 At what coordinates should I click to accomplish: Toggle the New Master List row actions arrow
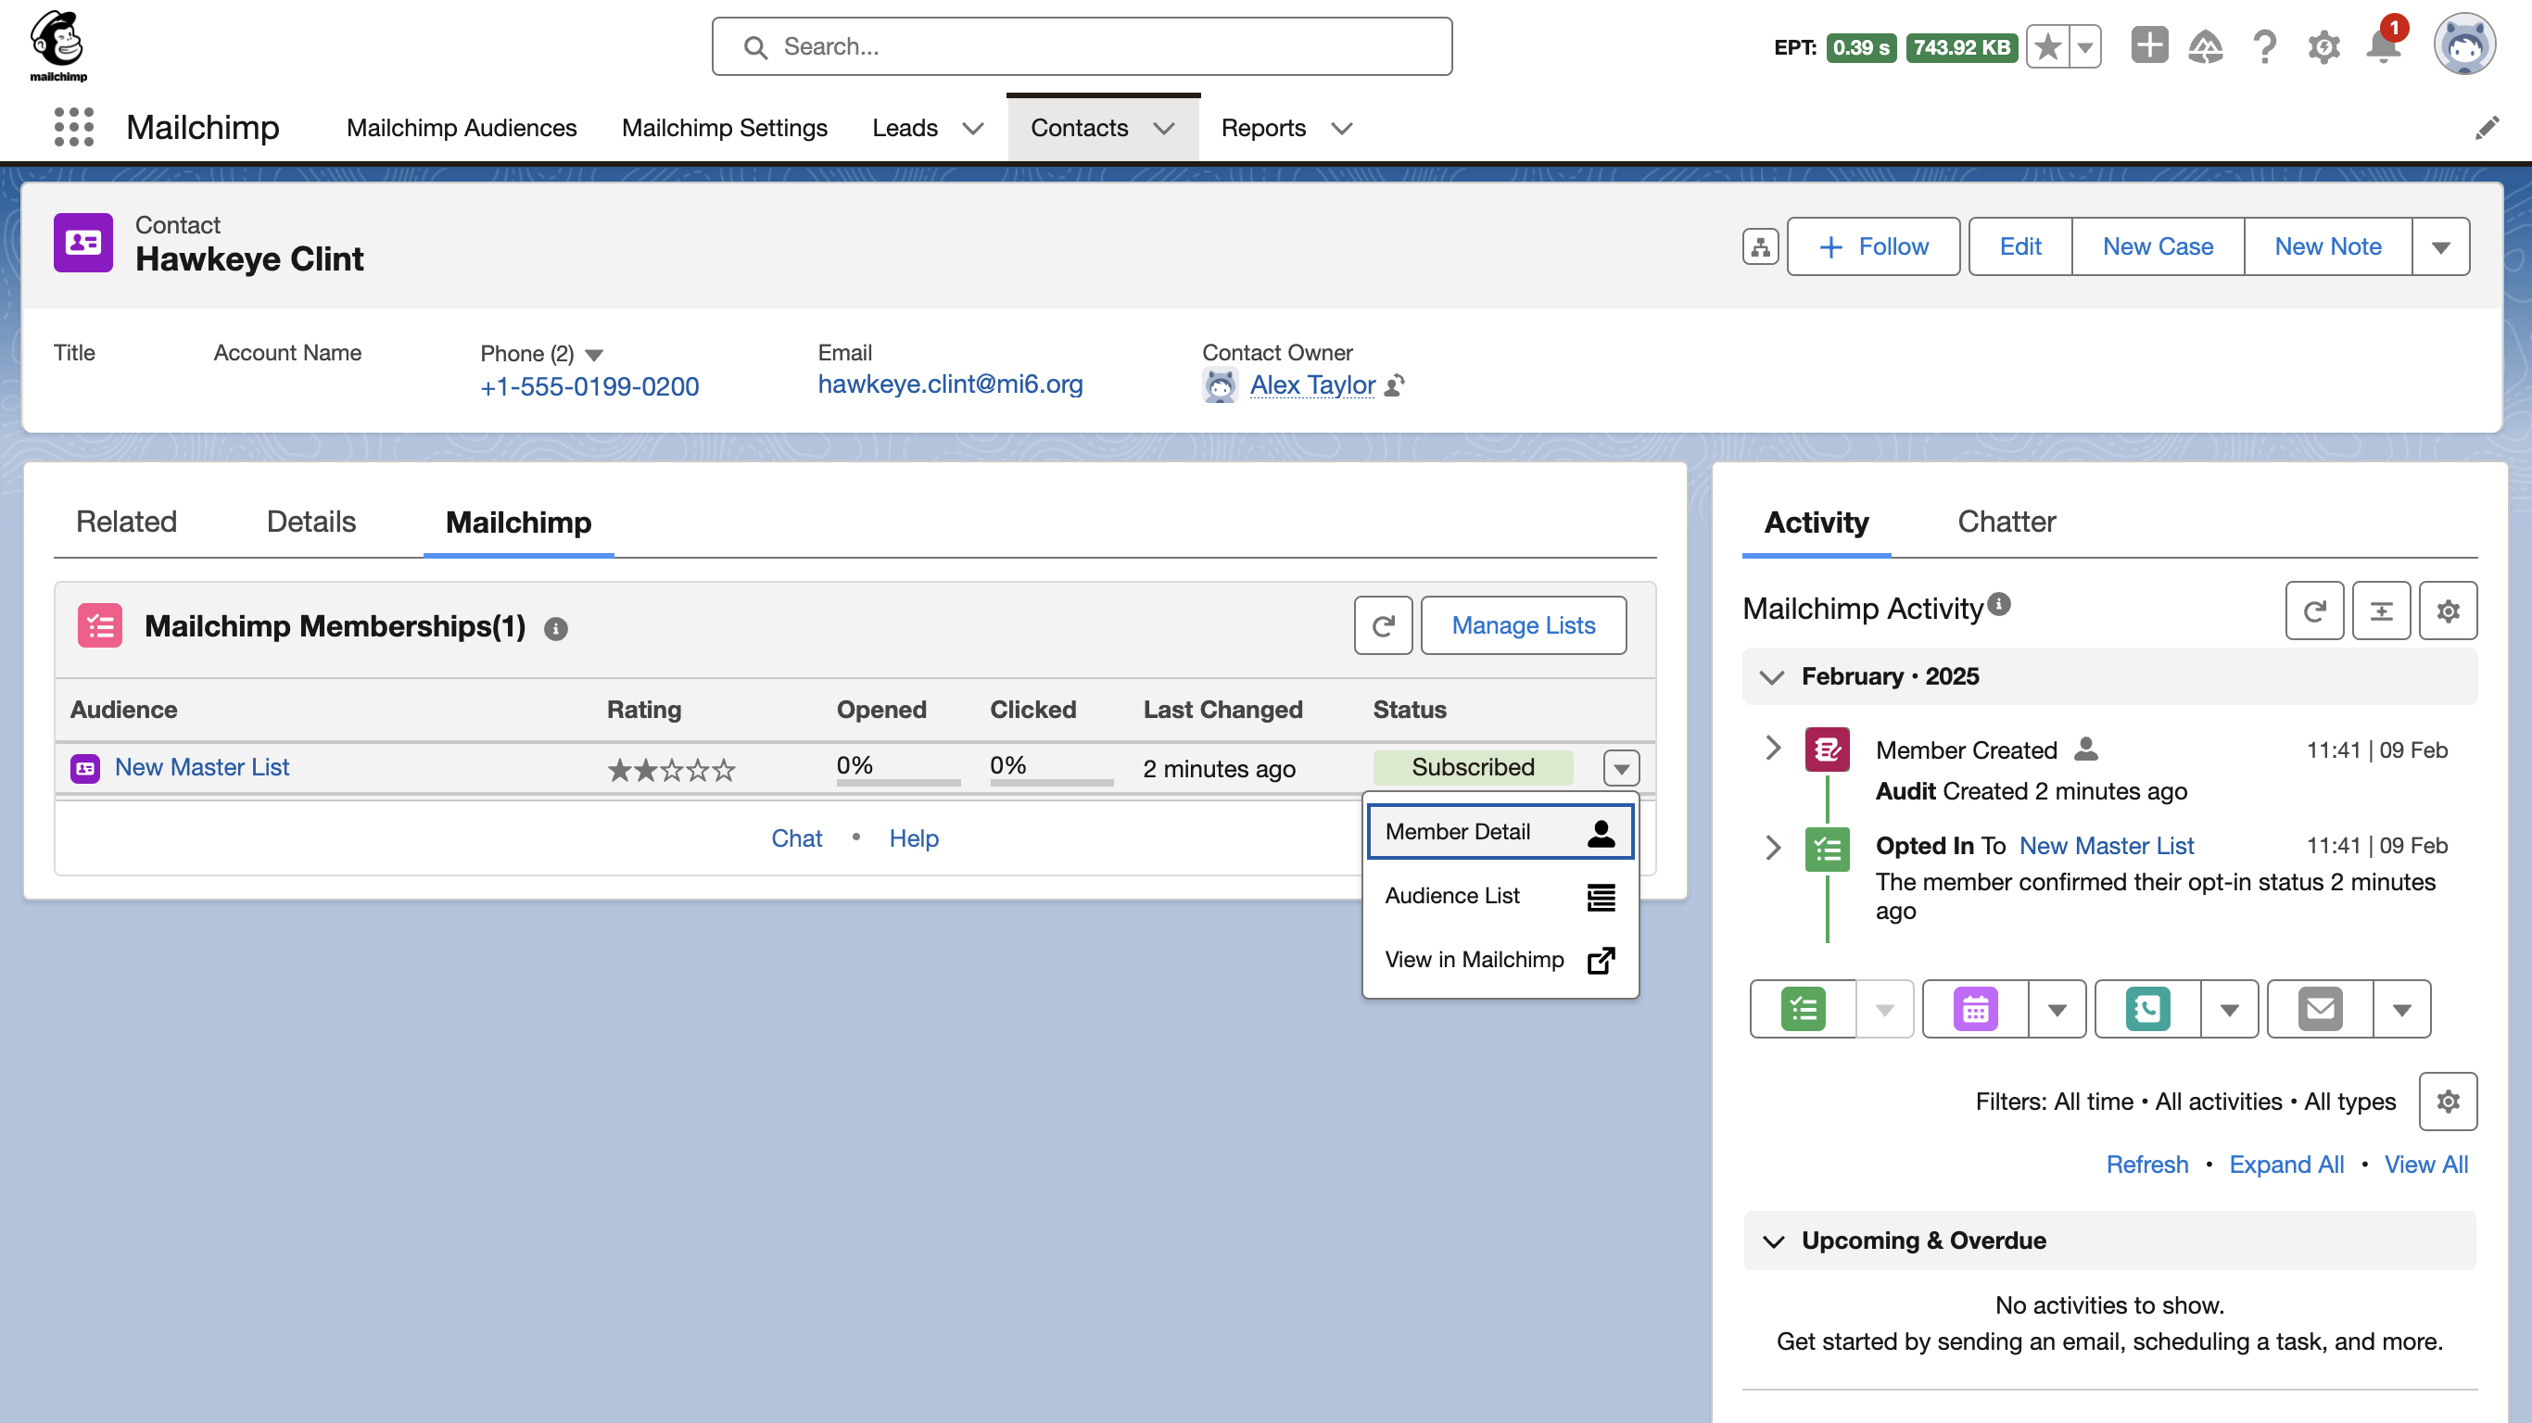pyautogui.click(x=1621, y=769)
